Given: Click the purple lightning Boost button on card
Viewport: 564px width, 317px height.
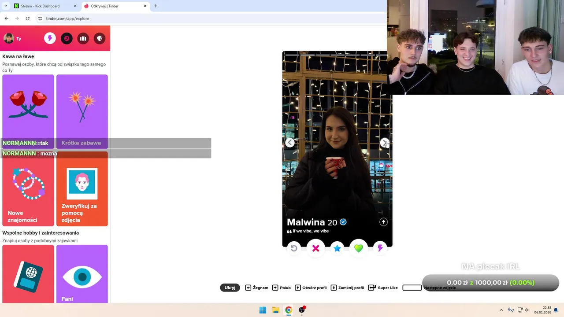Looking at the screenshot, I should [380, 248].
